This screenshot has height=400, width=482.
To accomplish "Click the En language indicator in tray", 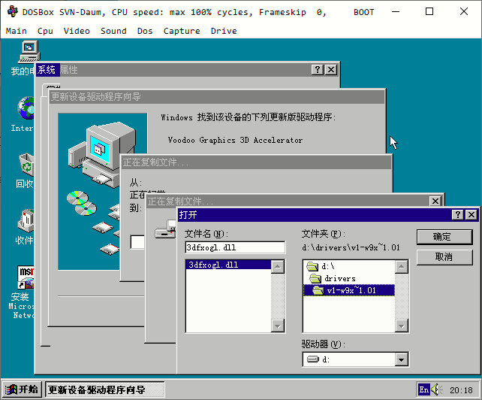I will pyautogui.click(x=423, y=389).
